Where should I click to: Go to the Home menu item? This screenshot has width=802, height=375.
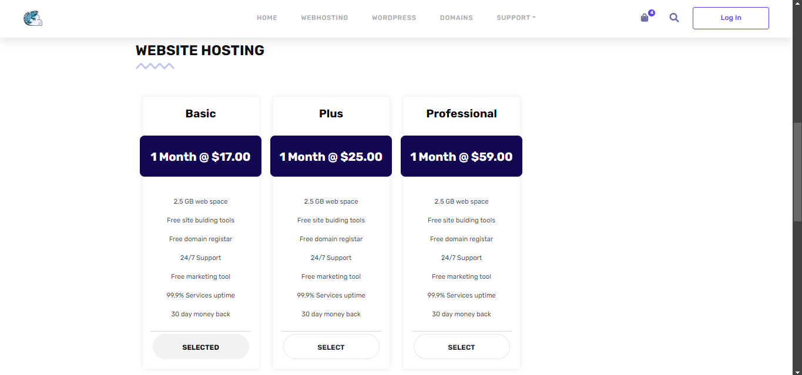tap(267, 18)
